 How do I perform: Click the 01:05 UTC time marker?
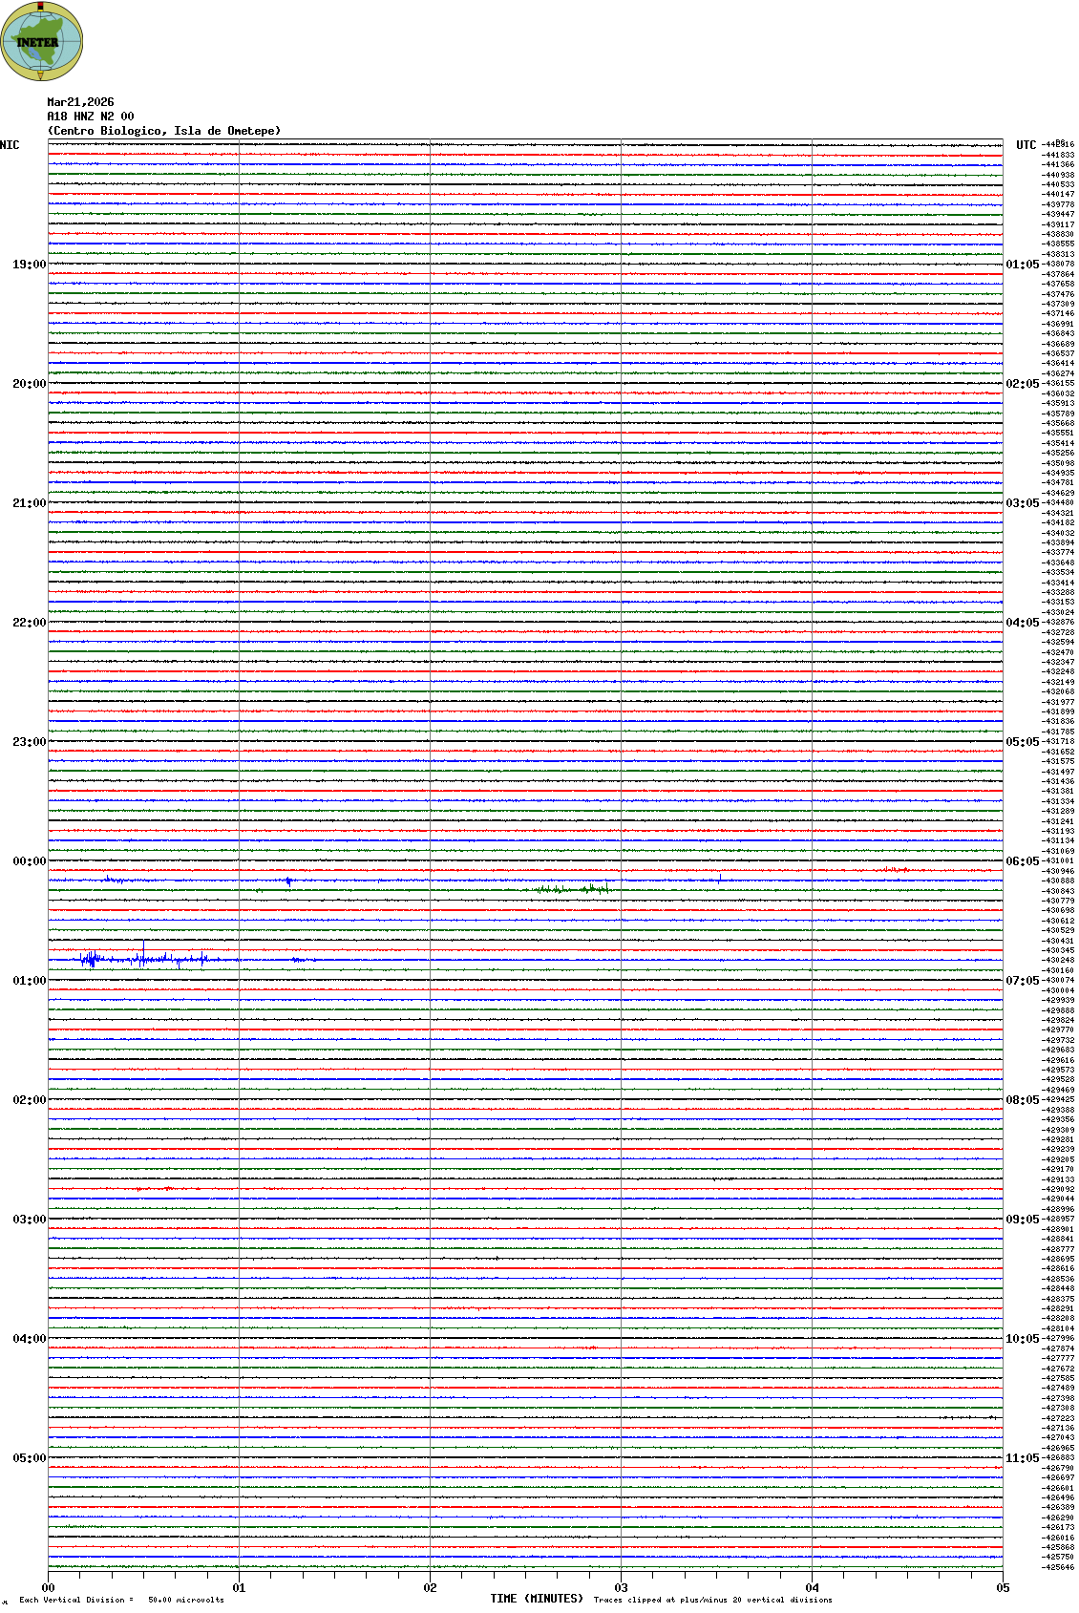(x=1022, y=265)
